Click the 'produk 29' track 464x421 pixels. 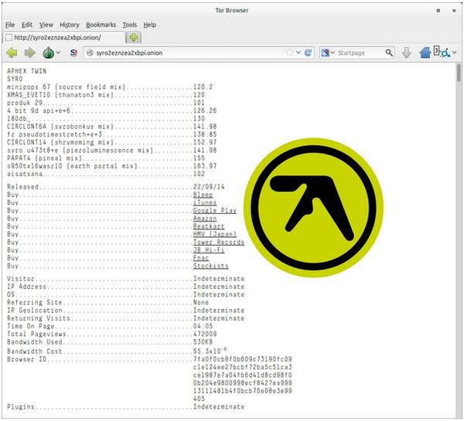tap(25, 103)
